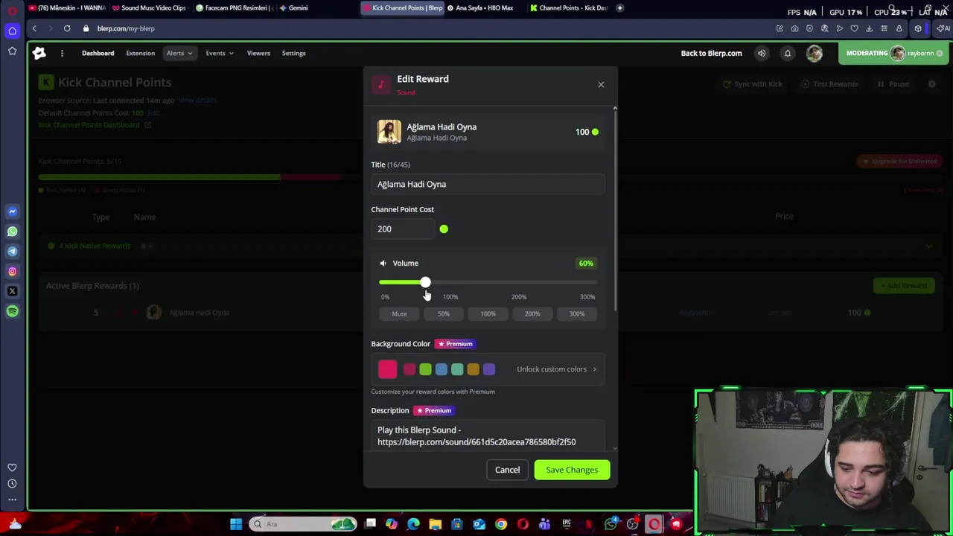Click Add Reward on background page
Screen dimensions: 953x536
903,286
